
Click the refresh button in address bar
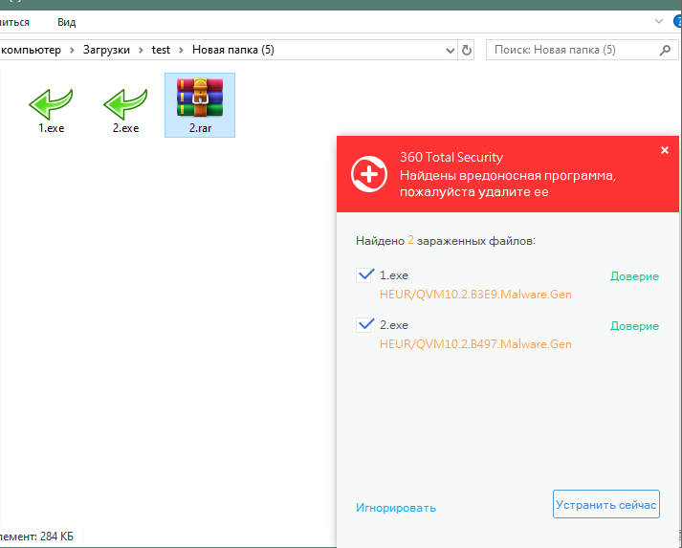pos(466,50)
